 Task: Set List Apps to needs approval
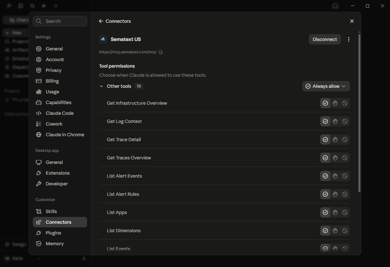point(335,212)
